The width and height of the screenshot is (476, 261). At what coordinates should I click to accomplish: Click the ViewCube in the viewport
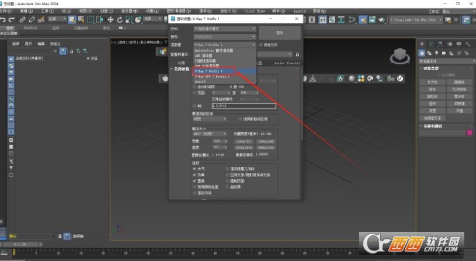tap(400, 55)
